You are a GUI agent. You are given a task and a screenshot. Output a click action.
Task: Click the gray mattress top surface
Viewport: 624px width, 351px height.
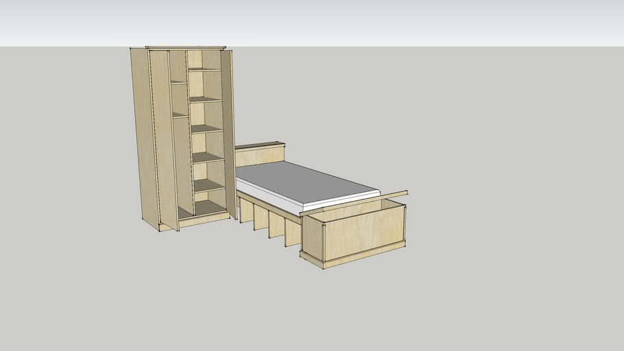302,180
